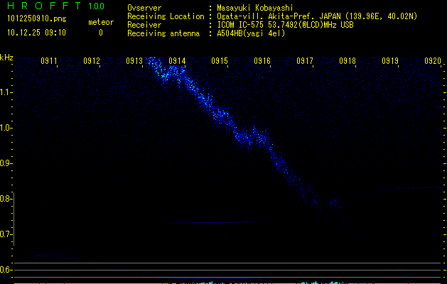Click the meteor label
Viewport: 447px width, 284px height.
(101, 22)
